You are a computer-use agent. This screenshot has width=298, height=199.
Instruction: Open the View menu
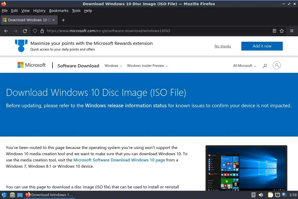tap(25, 11)
